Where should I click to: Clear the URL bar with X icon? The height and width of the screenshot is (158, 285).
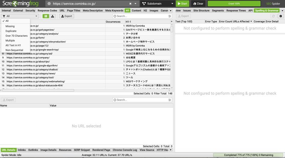(130, 4)
